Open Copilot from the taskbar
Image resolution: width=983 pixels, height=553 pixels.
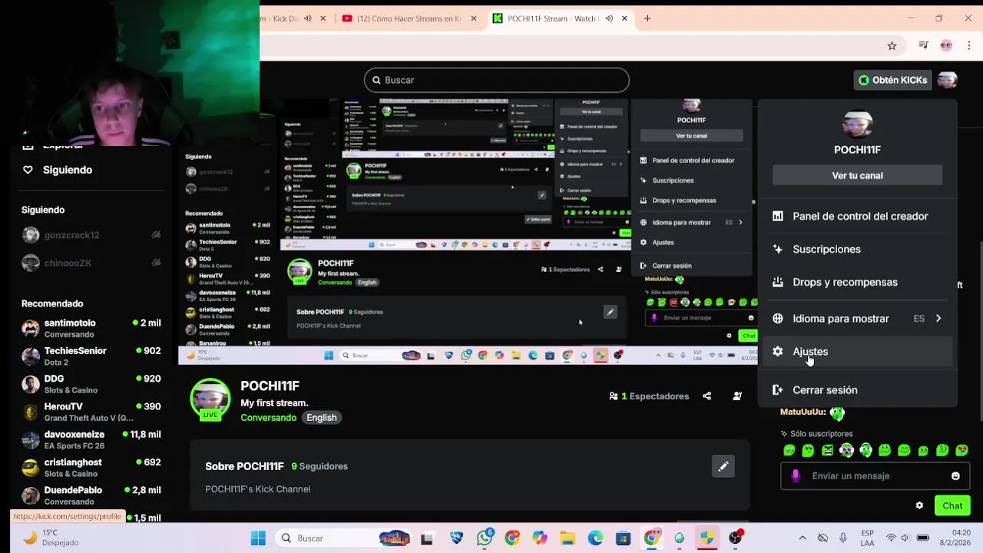[540, 538]
